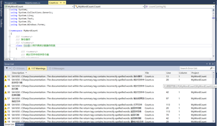217x126 pixels.
Task: Select warning 57 row in Error List
Action: tap(108, 100)
